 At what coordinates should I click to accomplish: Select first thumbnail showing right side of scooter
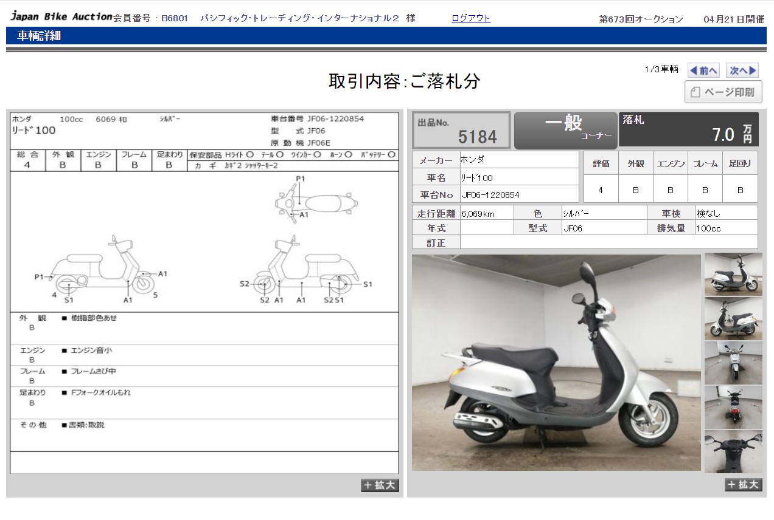pos(733,275)
